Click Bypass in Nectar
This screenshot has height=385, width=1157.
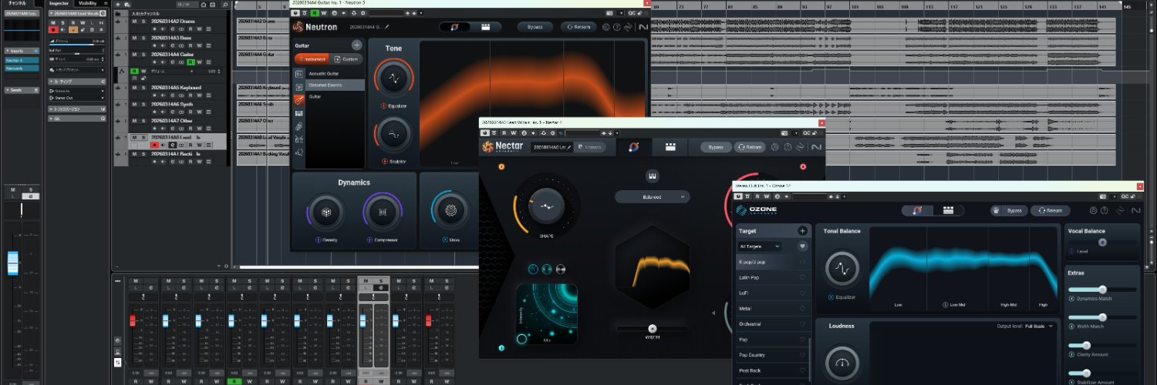[x=716, y=147]
